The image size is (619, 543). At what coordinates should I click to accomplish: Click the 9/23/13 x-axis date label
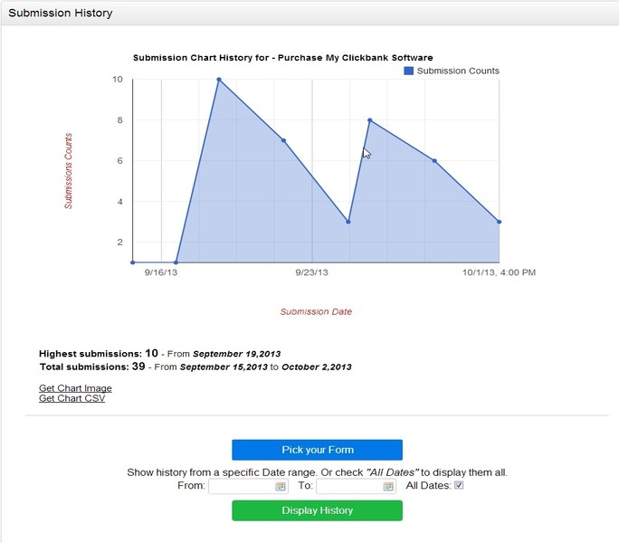311,272
